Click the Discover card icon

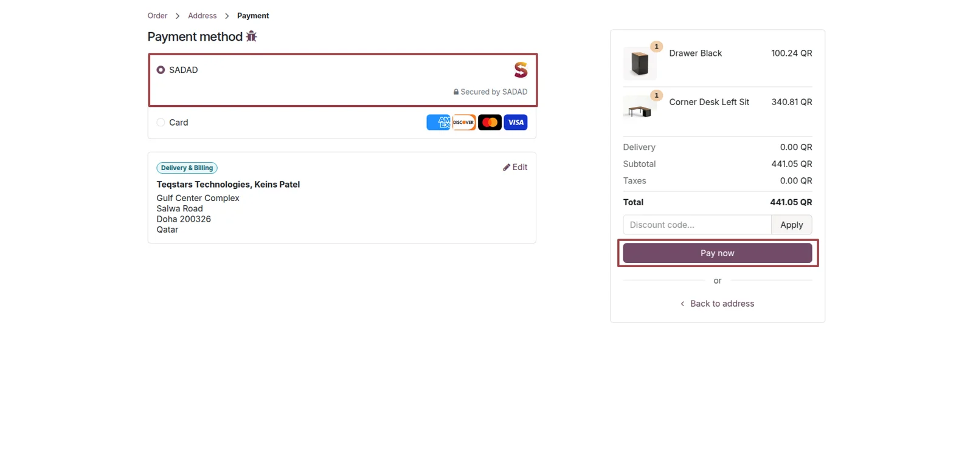pyautogui.click(x=463, y=122)
